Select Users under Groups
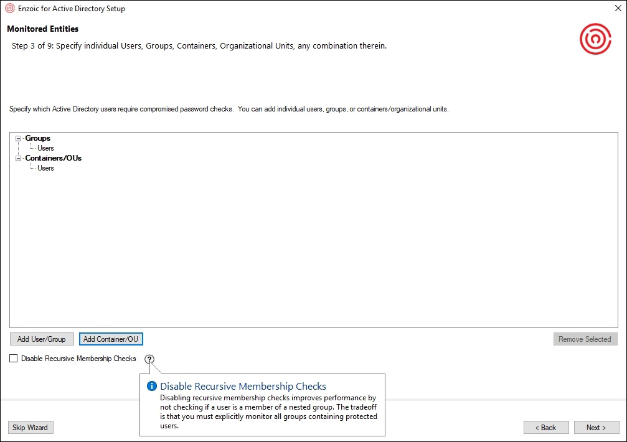The image size is (627, 442). [45, 148]
